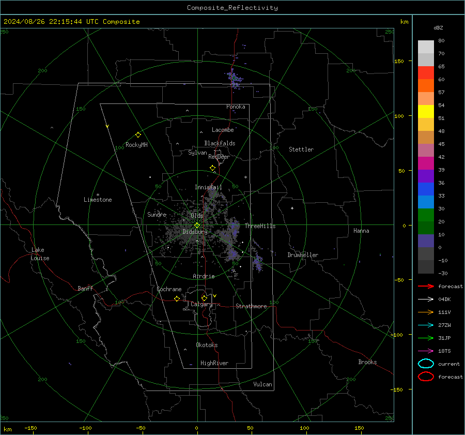465x435 pixels.
Task: Click the red 'forecast' ellipse legend icon
Action: pos(426,377)
